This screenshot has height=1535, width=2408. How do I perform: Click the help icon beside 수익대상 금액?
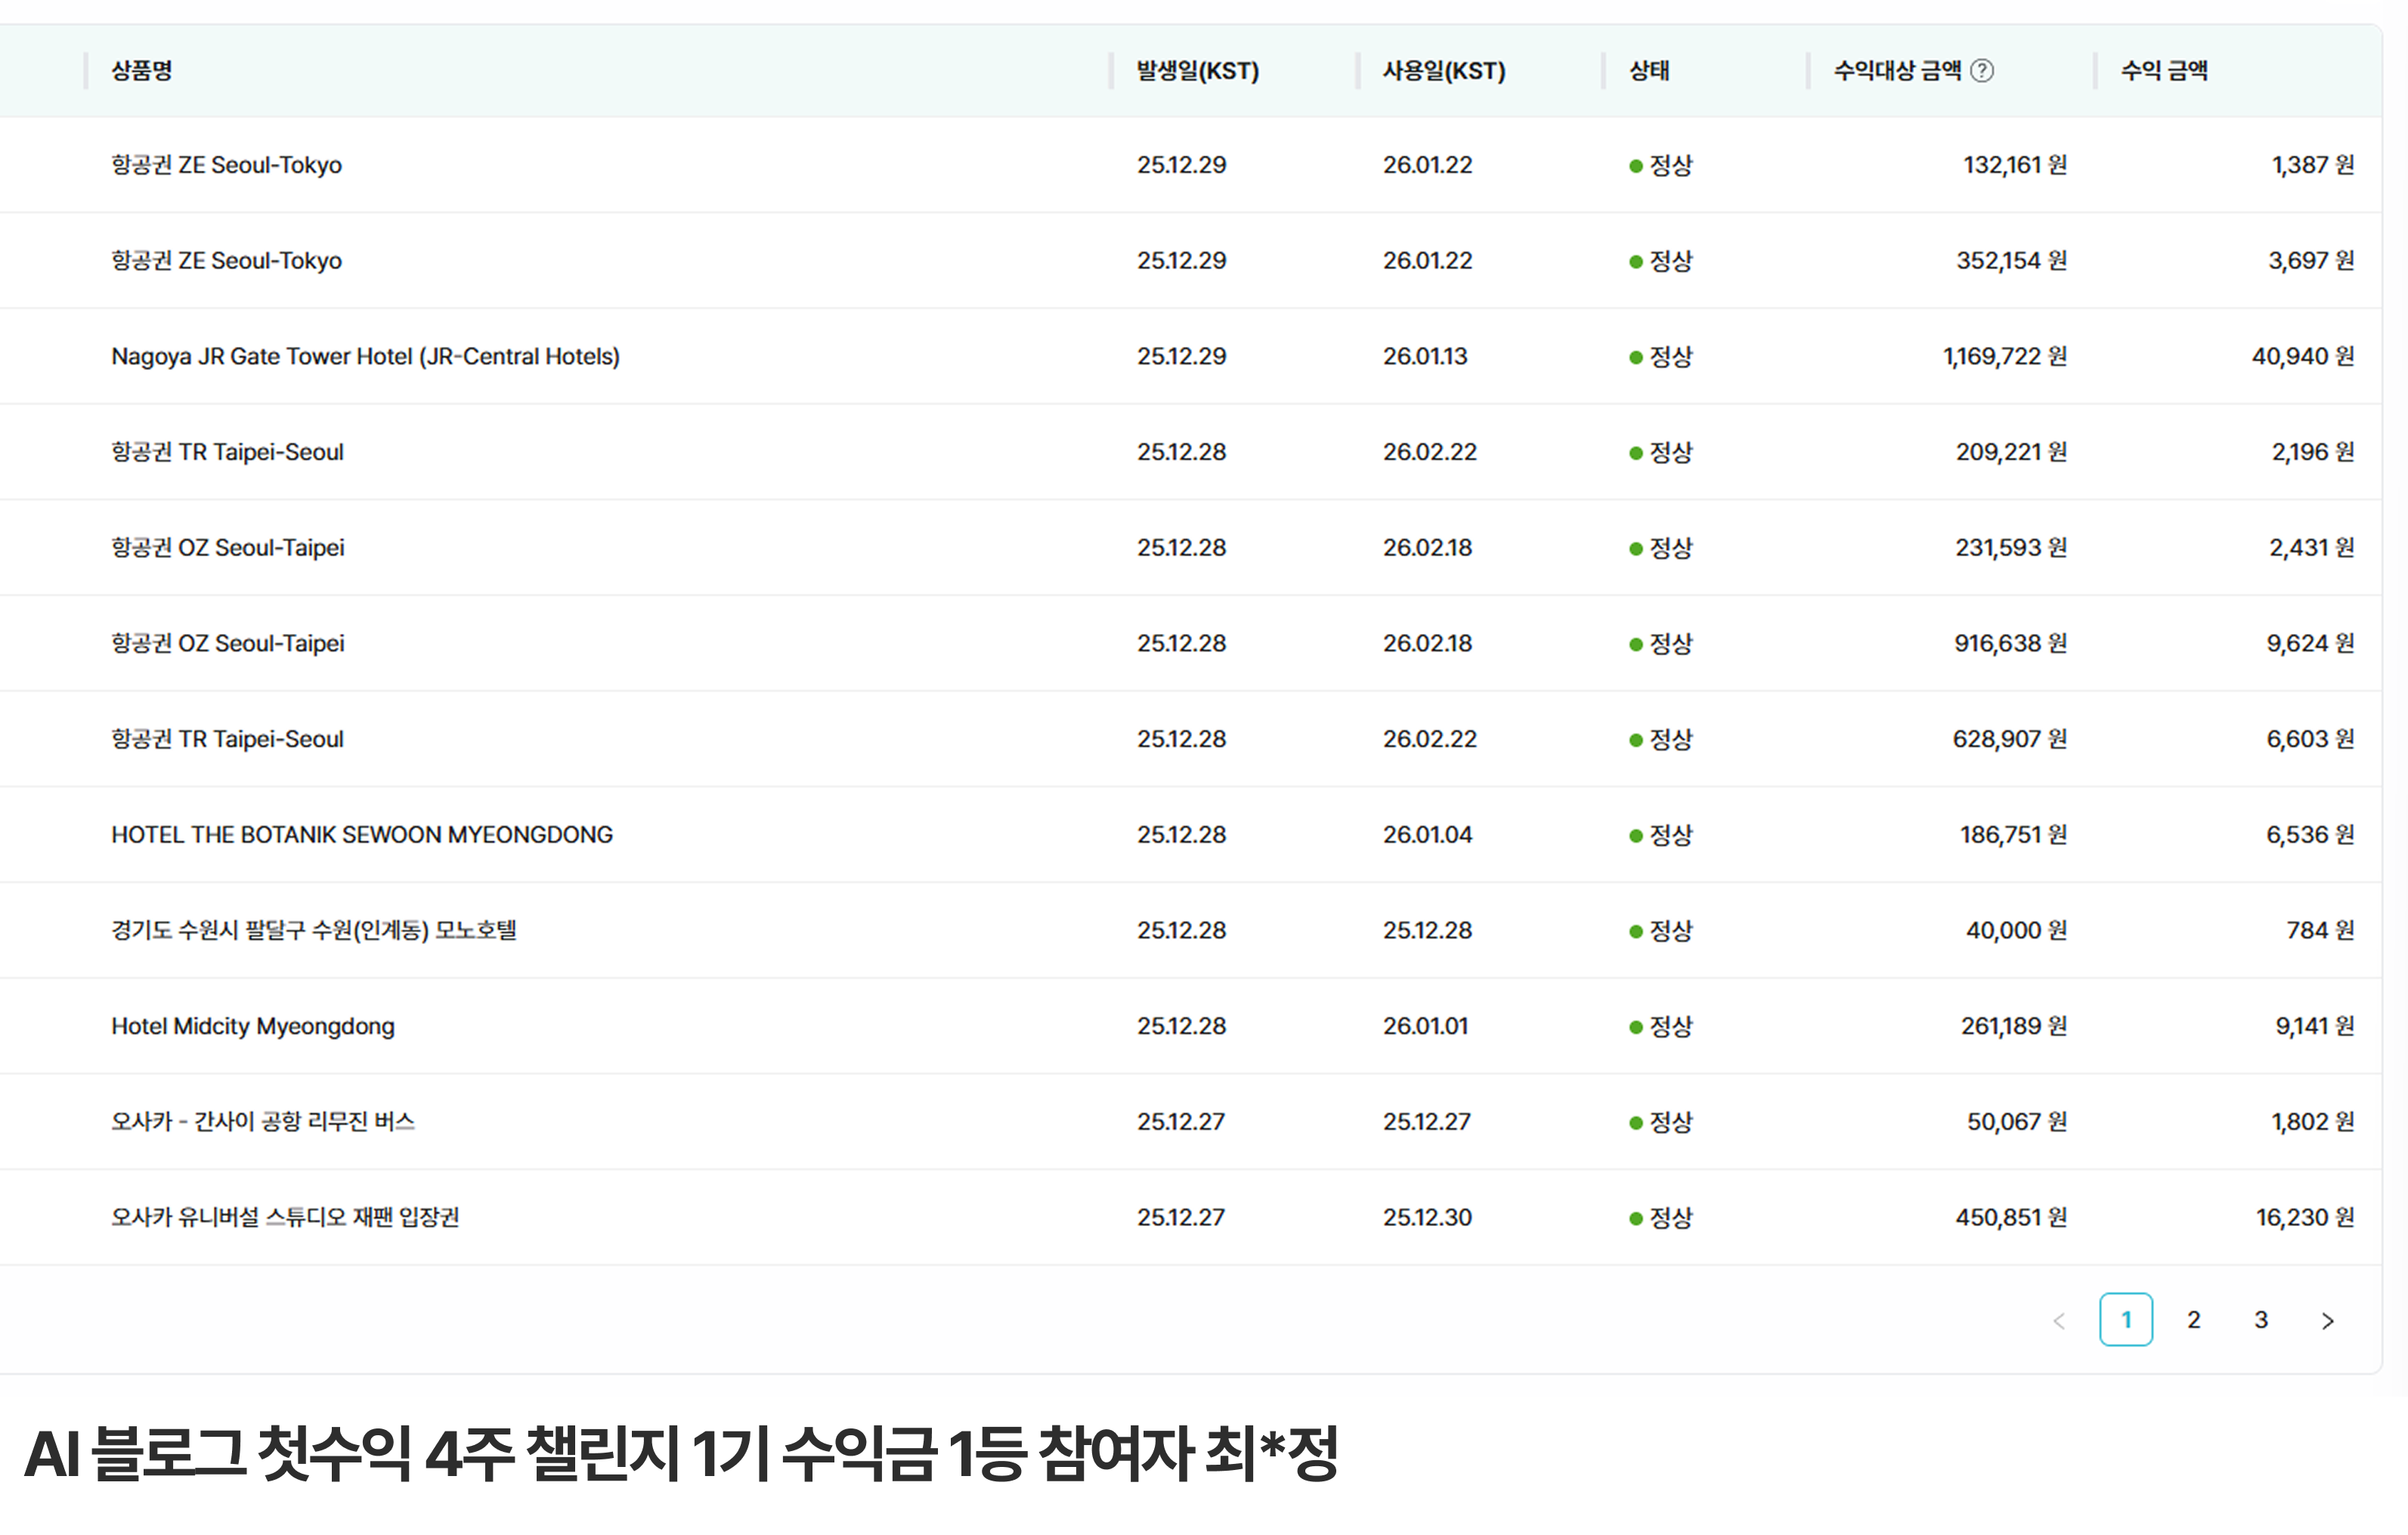[1982, 71]
